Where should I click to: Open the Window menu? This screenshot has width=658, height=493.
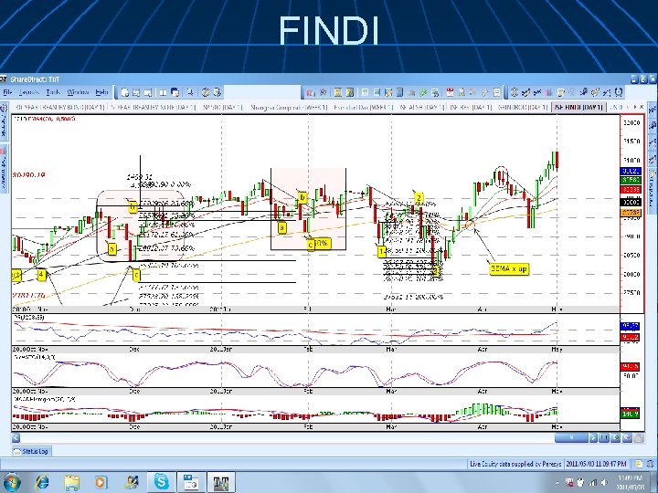point(78,92)
